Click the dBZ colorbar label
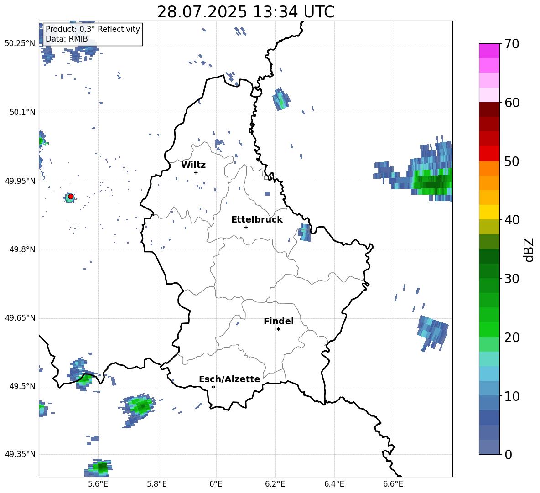The image size is (540, 493). pyautogui.click(x=528, y=249)
